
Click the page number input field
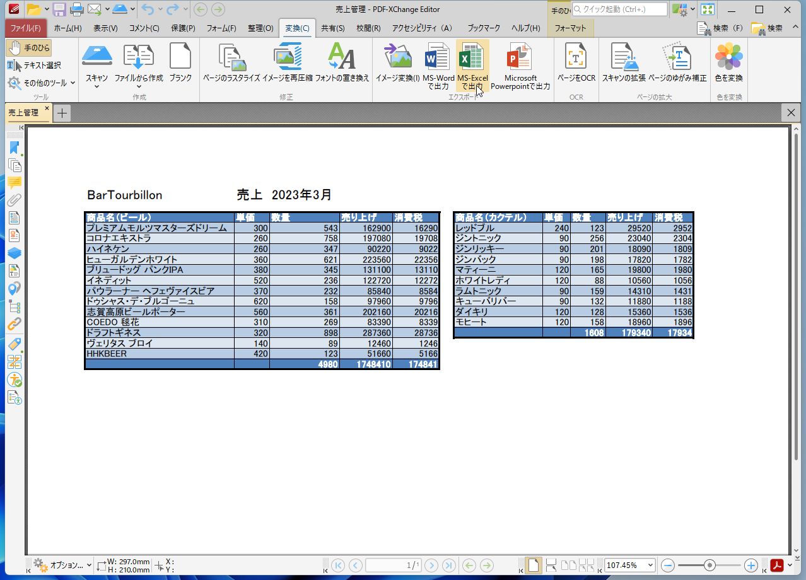[x=393, y=565]
